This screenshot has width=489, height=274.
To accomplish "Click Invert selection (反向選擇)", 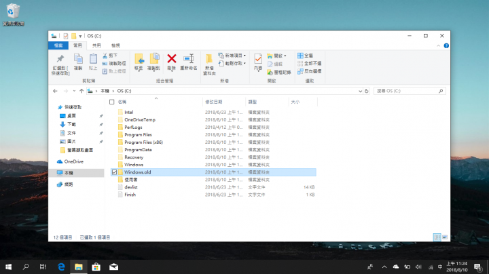I will [310, 71].
